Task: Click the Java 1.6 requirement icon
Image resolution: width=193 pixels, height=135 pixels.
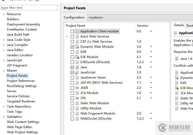Action: click(177, 59)
